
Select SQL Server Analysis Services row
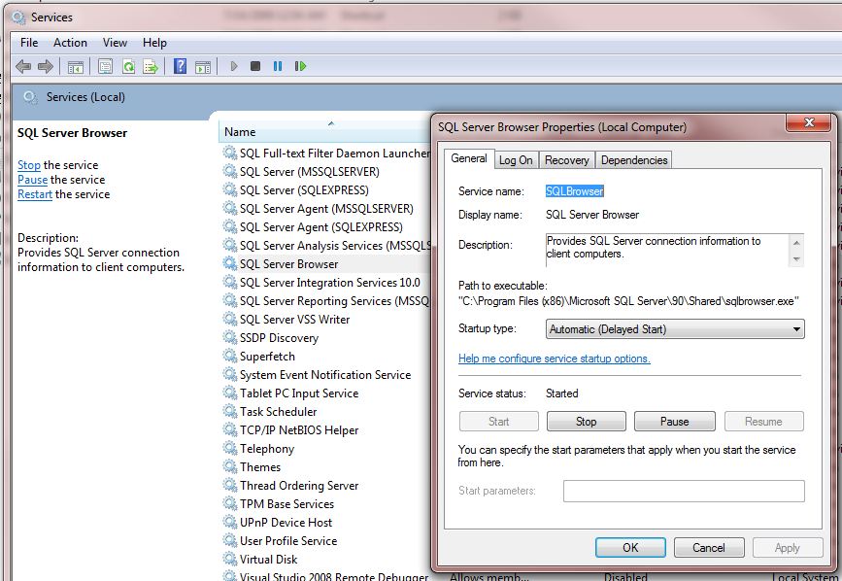326,246
